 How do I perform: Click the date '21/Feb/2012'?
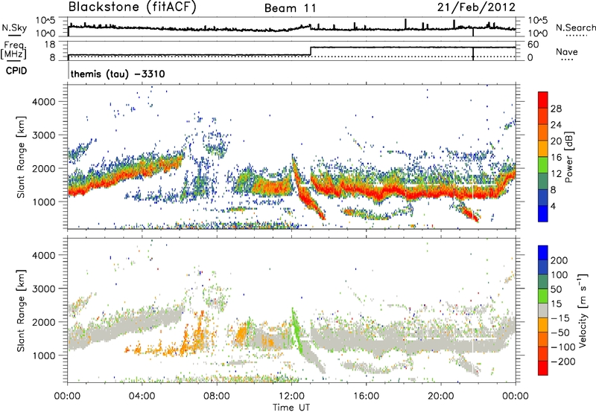(476, 7)
